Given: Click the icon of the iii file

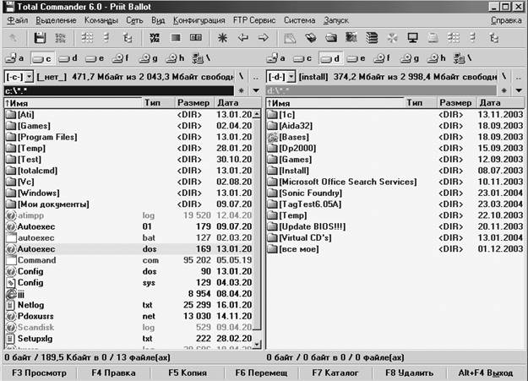Looking at the screenshot, I should 11,294.
